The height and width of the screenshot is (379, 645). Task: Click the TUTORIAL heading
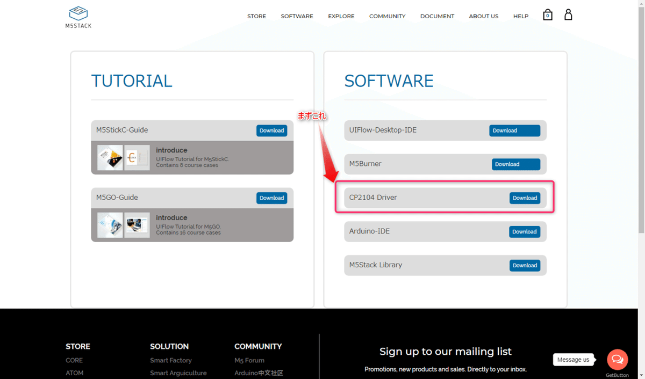(x=132, y=81)
